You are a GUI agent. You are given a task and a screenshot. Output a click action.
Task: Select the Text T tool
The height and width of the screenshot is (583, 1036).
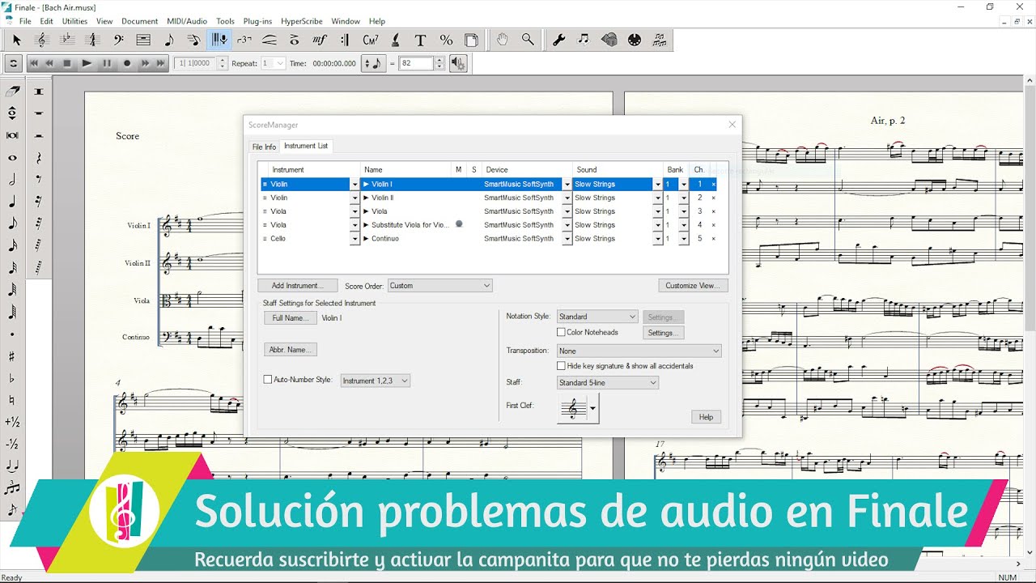click(421, 40)
